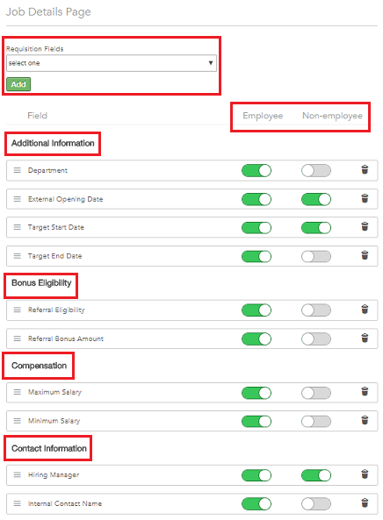Click the Employee column header
The height and width of the screenshot is (520, 383).
(263, 116)
